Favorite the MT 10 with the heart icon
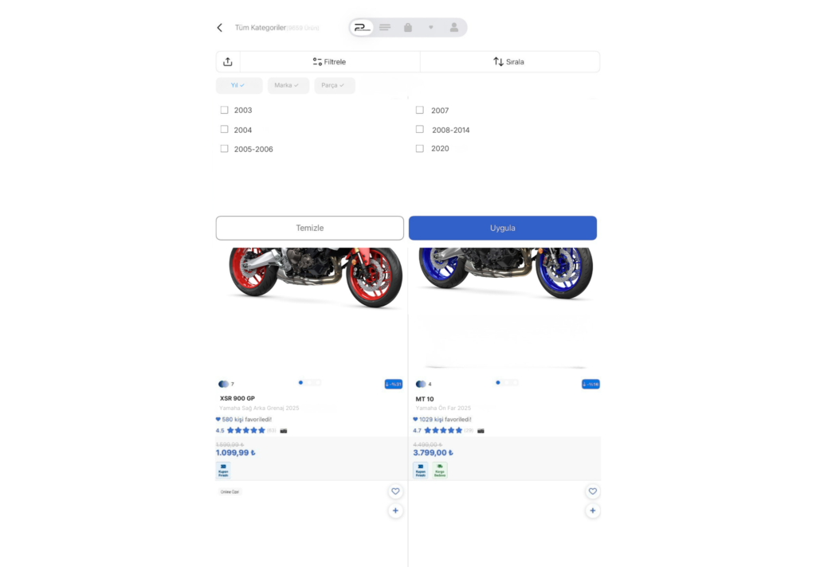This screenshot has height=567, width=816. [593, 491]
